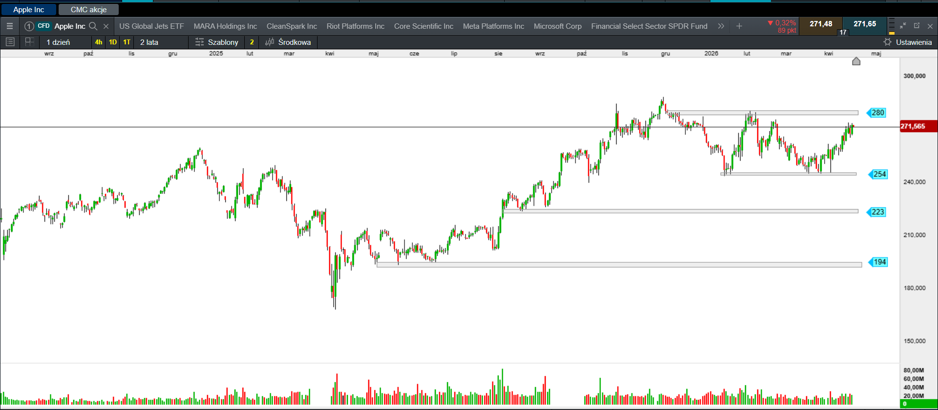Click the chart layout grid icon

coord(29,42)
